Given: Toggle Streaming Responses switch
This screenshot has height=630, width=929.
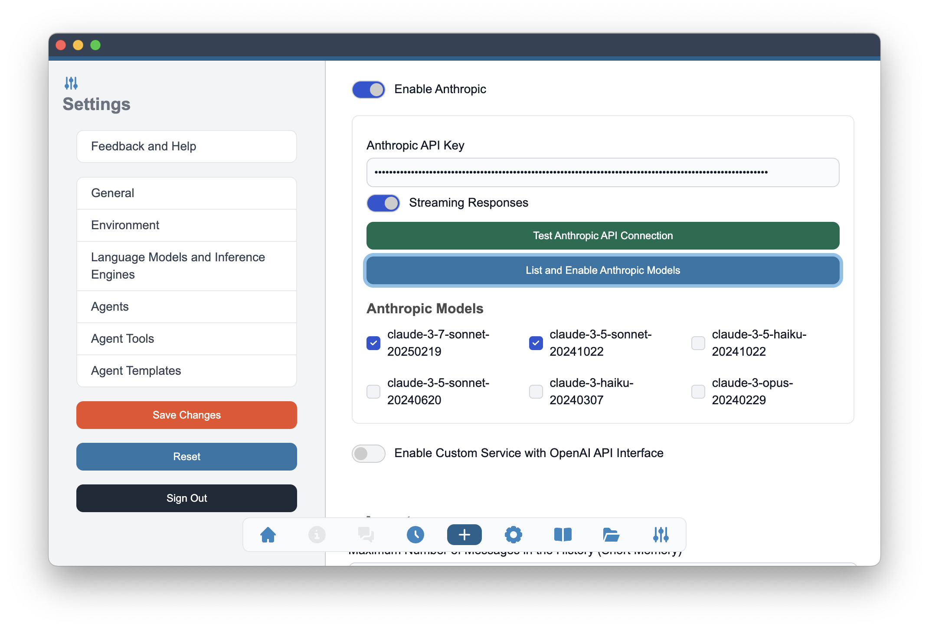Looking at the screenshot, I should (383, 203).
